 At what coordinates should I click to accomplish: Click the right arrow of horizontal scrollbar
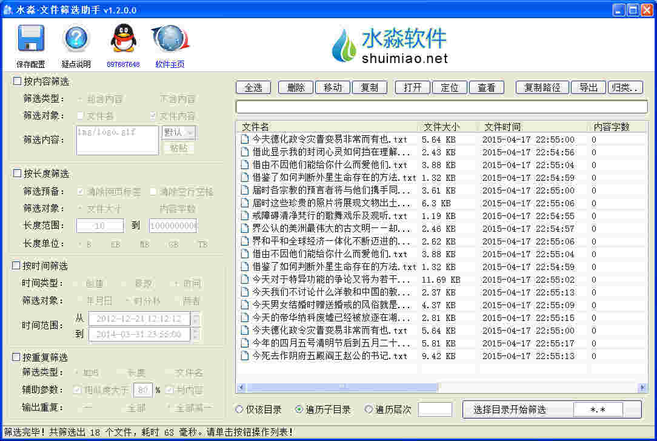pos(642,387)
